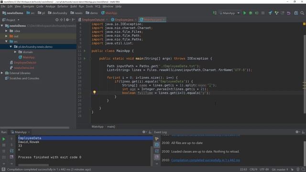Click the intention lightbulb in the editor gutter
The height and width of the screenshot is (172, 306).
click(95, 92)
